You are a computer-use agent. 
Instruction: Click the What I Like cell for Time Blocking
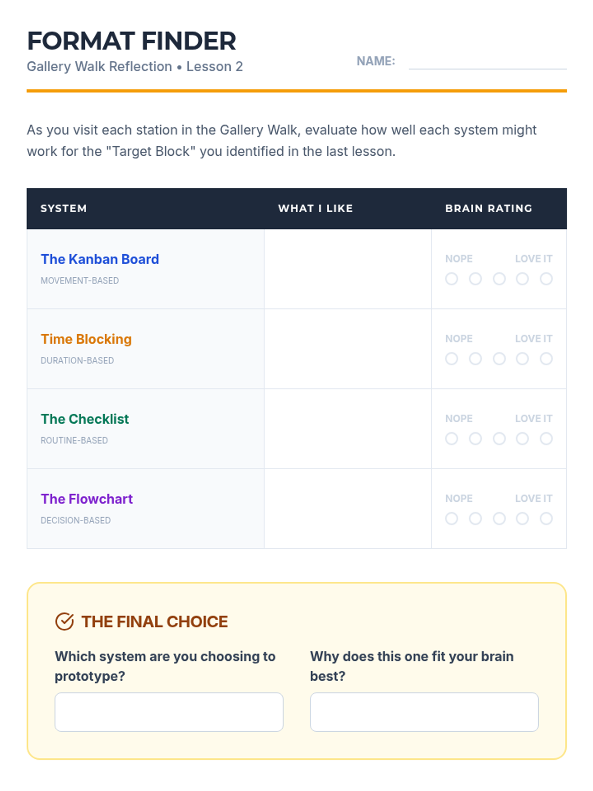(348, 349)
